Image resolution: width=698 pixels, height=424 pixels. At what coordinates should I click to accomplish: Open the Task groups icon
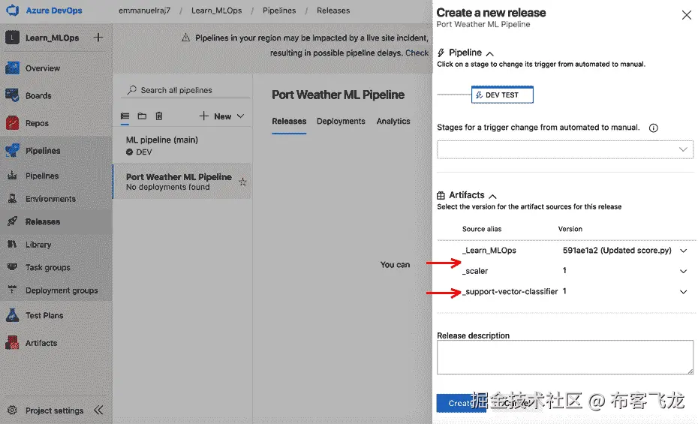pos(13,267)
